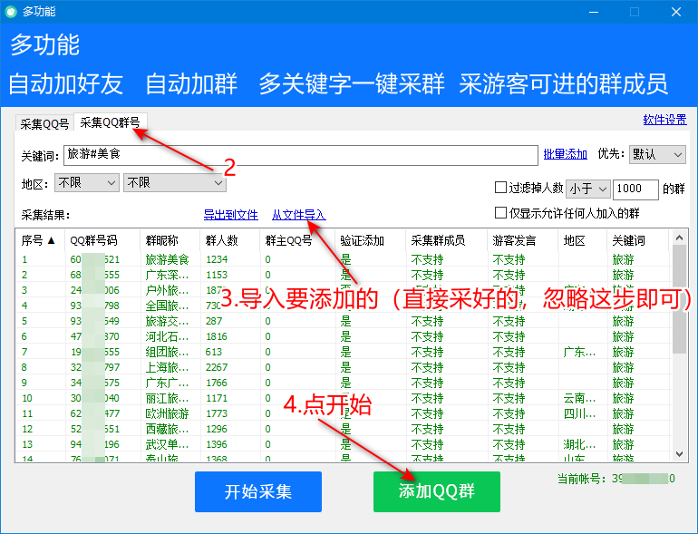Click 从文件导入 link
The width and height of the screenshot is (698, 534).
(298, 215)
